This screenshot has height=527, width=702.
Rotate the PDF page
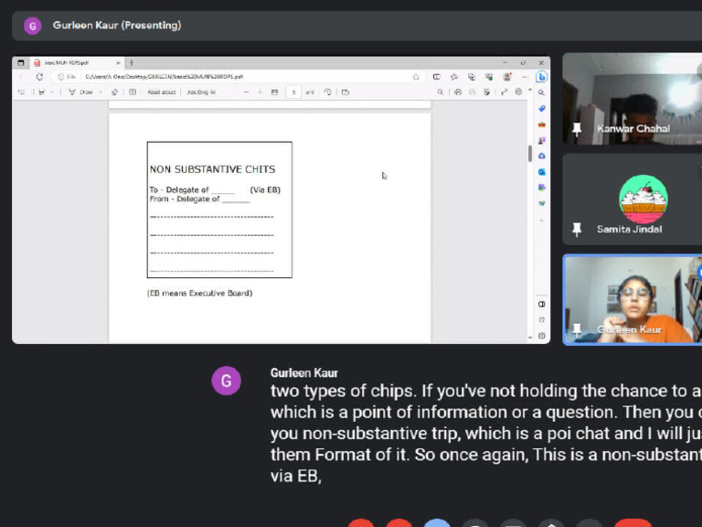pos(328,91)
